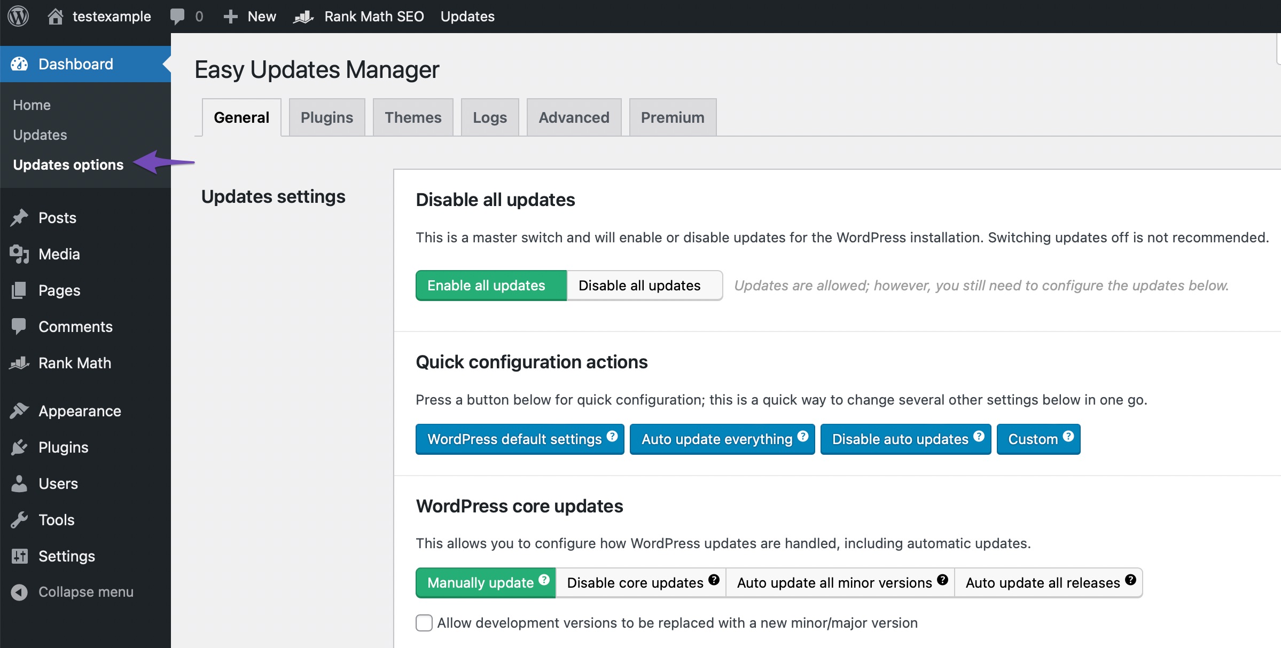1281x648 pixels.
Task: Click Disable auto updates button
Action: click(x=900, y=439)
